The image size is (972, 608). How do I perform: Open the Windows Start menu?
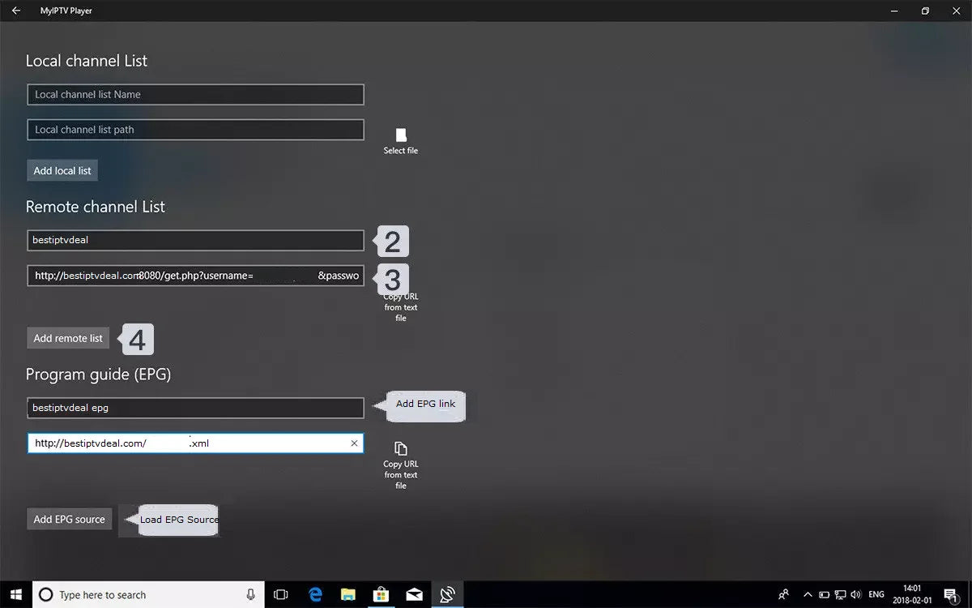pos(16,594)
